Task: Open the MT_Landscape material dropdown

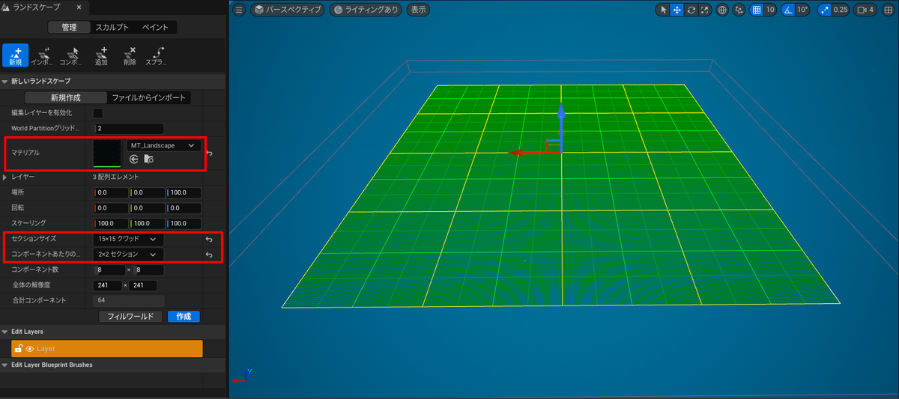Action: point(163,145)
